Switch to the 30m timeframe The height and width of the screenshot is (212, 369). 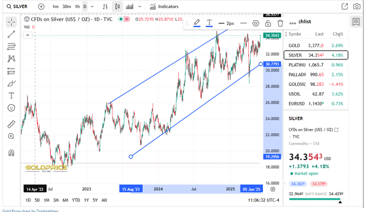(67, 6)
